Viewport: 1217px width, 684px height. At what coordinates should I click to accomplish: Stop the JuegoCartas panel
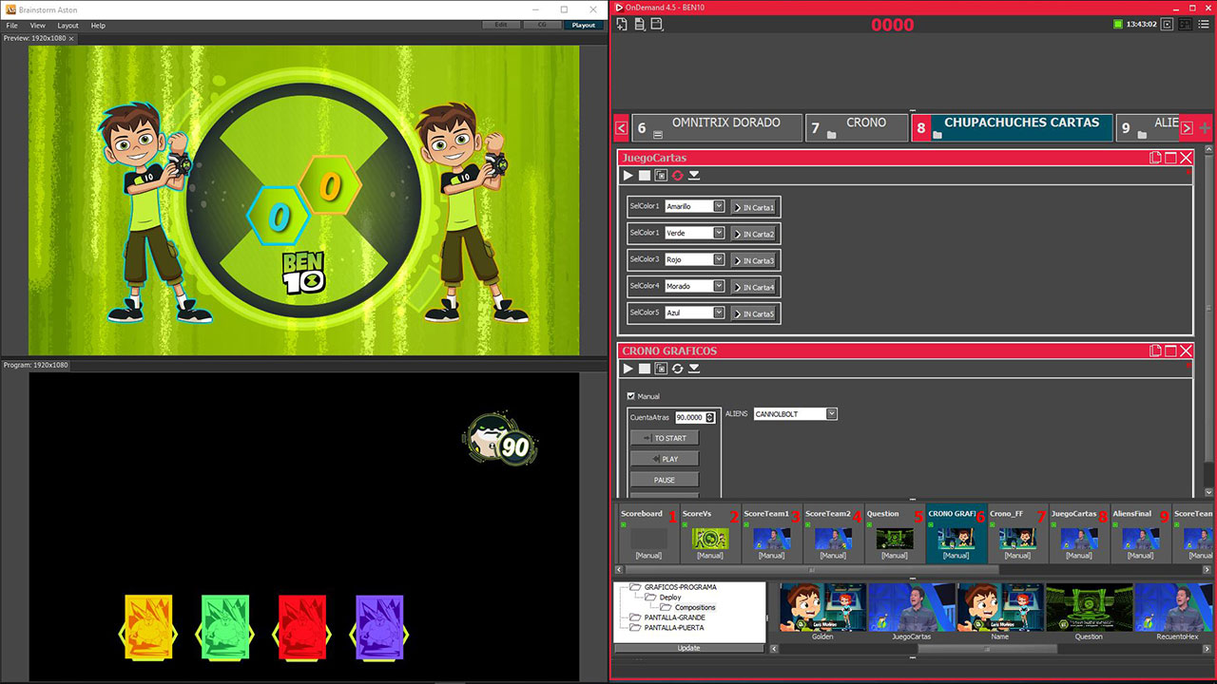click(645, 176)
